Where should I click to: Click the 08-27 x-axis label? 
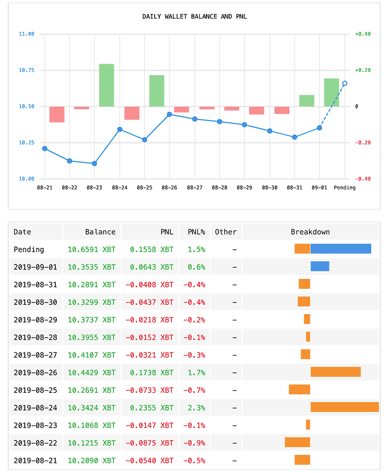(195, 188)
